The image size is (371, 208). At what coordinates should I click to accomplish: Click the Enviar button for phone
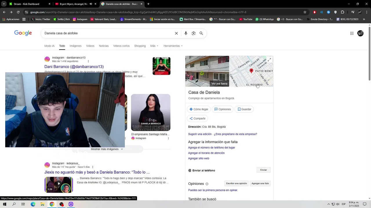tap(263, 170)
